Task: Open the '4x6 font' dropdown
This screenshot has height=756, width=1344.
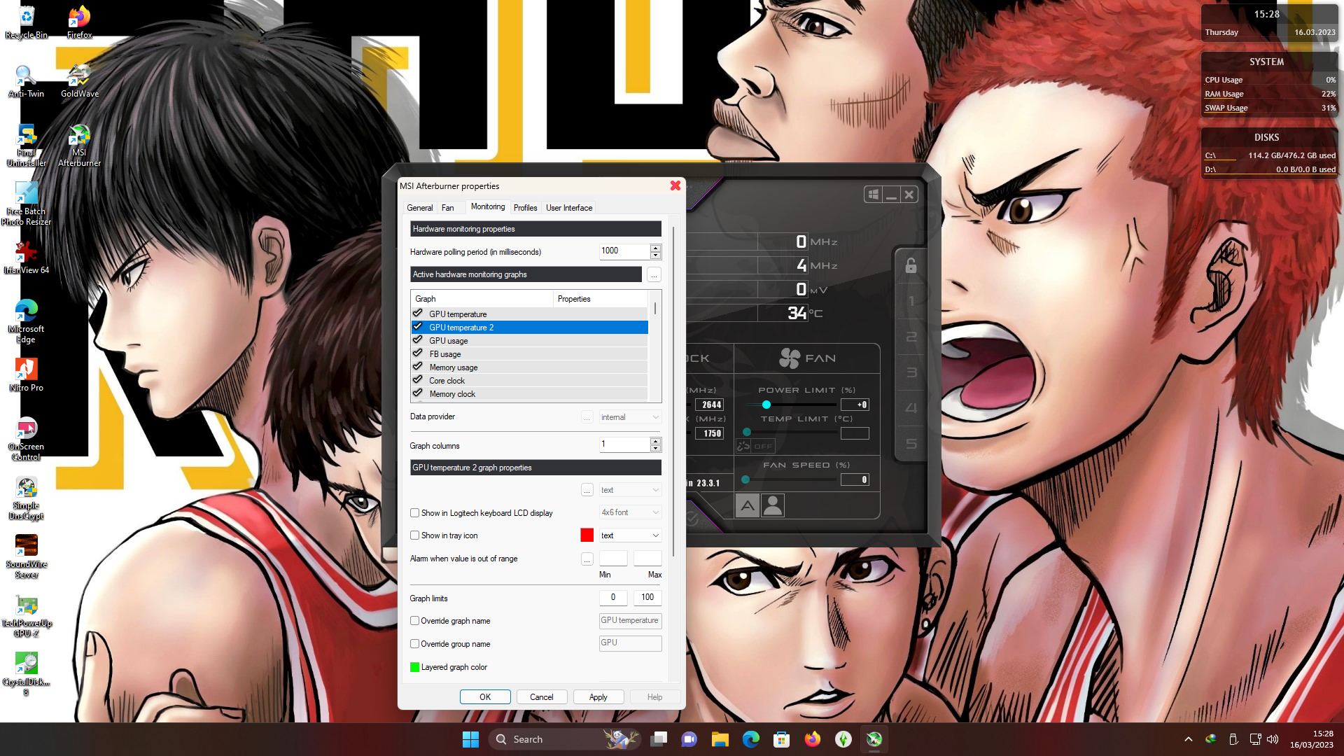Action: pos(630,512)
